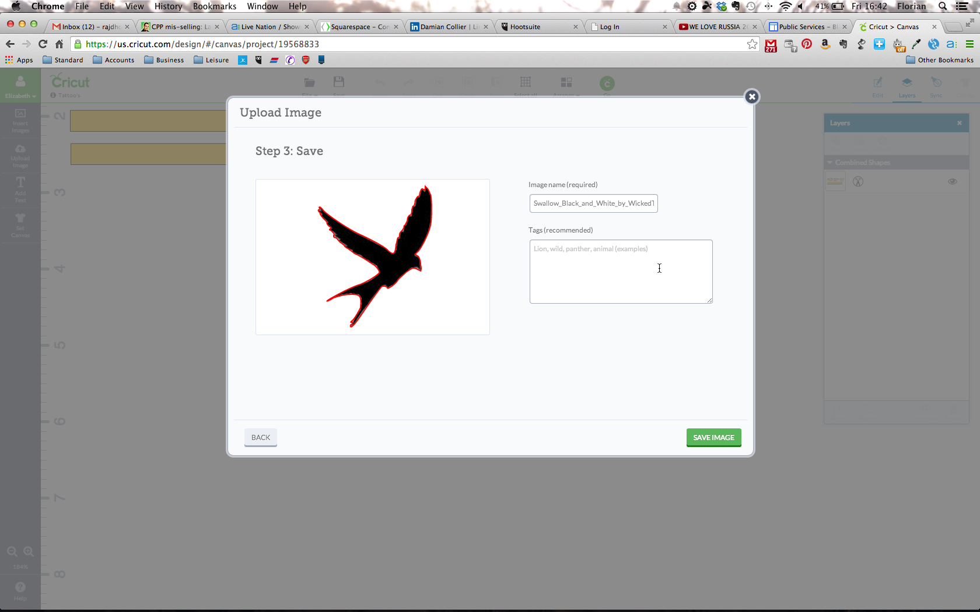The height and width of the screenshot is (612, 980).
Task: Close the Upload Image dialog
Action: [751, 97]
